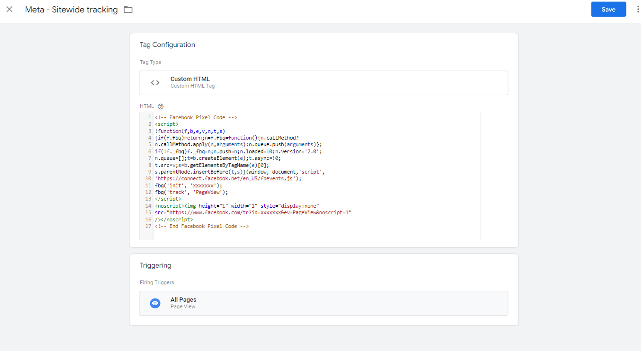Click the closing </script> tag line
The width and height of the screenshot is (641, 351).
pos(168,199)
